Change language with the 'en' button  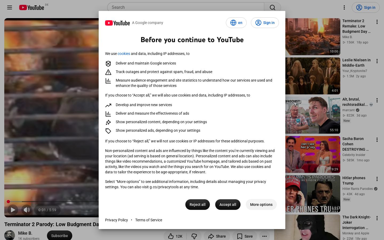[x=236, y=23]
